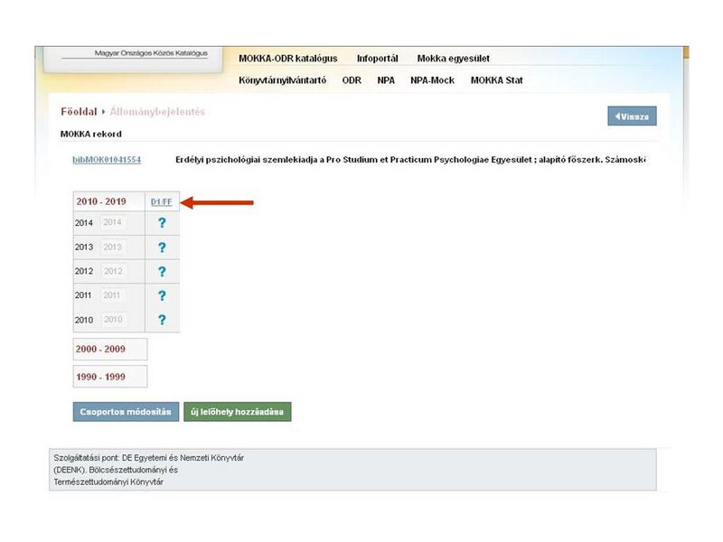
Task: Collapse the 2010 - 2019 decade group
Action: tap(100, 201)
